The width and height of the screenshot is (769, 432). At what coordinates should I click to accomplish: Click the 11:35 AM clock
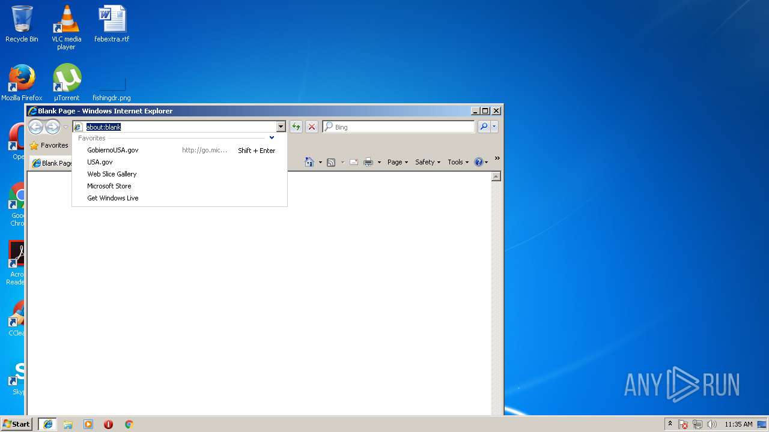coord(738,424)
